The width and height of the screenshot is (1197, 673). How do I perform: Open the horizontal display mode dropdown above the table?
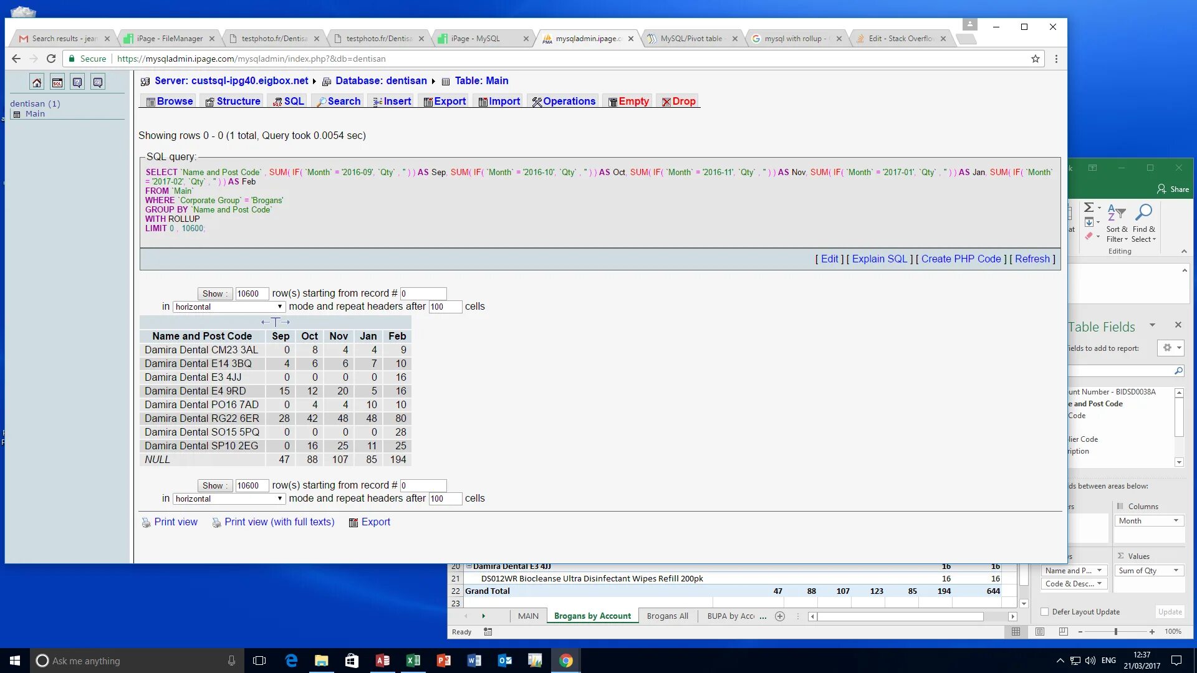[229, 307]
